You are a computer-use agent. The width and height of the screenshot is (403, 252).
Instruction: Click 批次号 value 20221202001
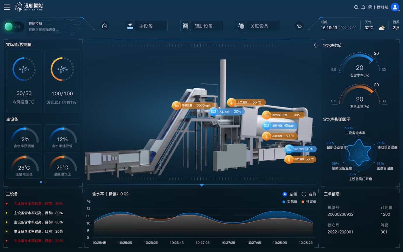(340, 232)
